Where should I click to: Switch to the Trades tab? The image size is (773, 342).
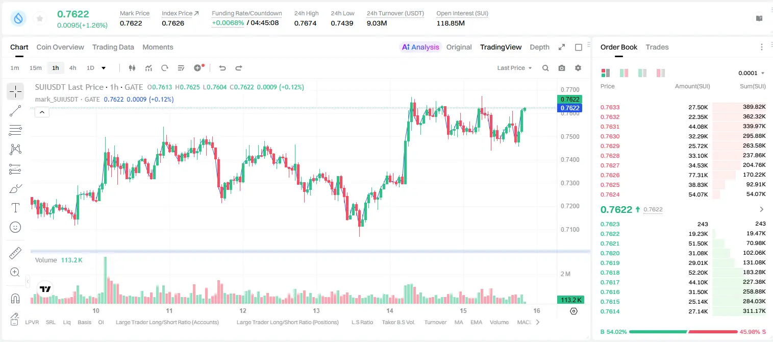(x=657, y=47)
